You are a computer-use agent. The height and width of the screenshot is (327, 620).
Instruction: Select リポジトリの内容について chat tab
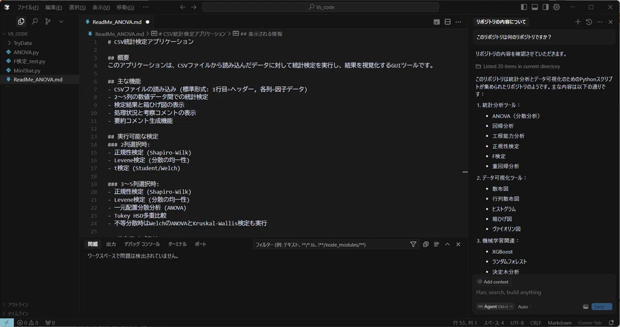click(501, 22)
